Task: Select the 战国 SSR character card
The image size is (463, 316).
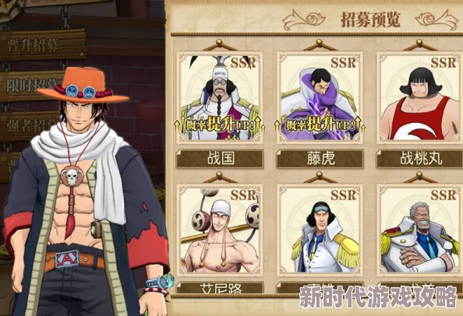Action: pyautogui.click(x=220, y=97)
